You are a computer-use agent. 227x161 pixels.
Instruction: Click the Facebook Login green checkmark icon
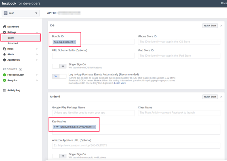tap(5, 75)
